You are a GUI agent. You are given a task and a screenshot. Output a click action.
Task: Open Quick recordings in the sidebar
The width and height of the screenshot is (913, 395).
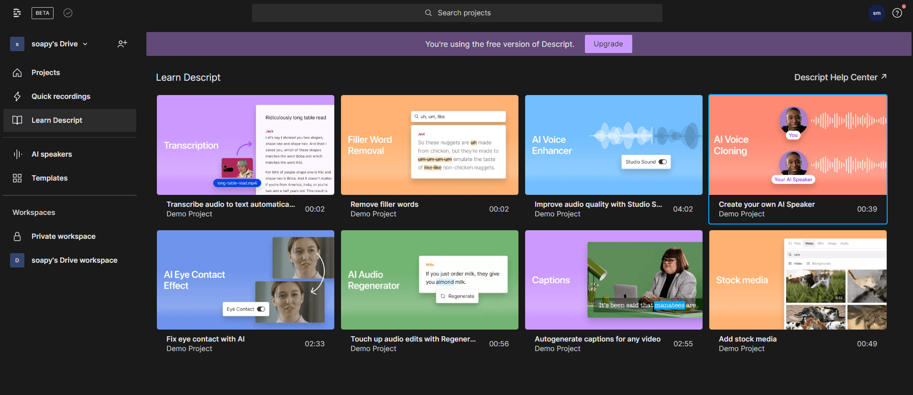pos(70,96)
